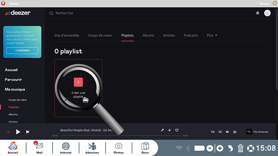Viewport: 278px width, 156px height.
Task: Click the back arrow icon in the tray
Action: [x=230, y=148]
